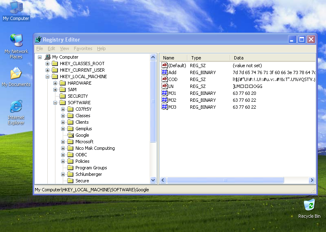Click the MJ1 data '63 77 60 20'
326x232 pixels.
point(244,93)
